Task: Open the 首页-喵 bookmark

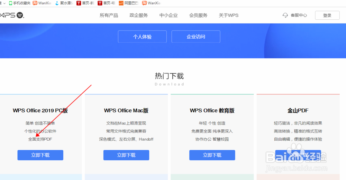Action: 107,3
